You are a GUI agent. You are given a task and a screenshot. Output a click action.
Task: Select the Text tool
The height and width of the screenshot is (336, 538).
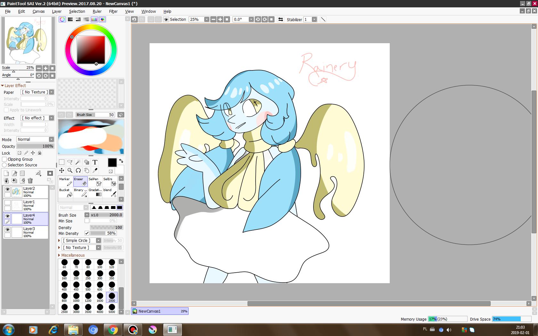pos(95,162)
